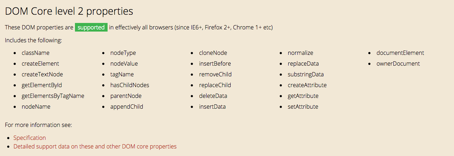Select appendChild list item

[x=127, y=107]
